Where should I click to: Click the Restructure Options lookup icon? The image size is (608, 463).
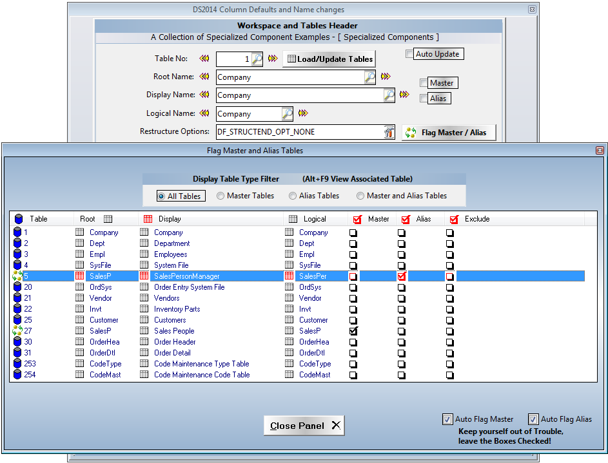389,132
